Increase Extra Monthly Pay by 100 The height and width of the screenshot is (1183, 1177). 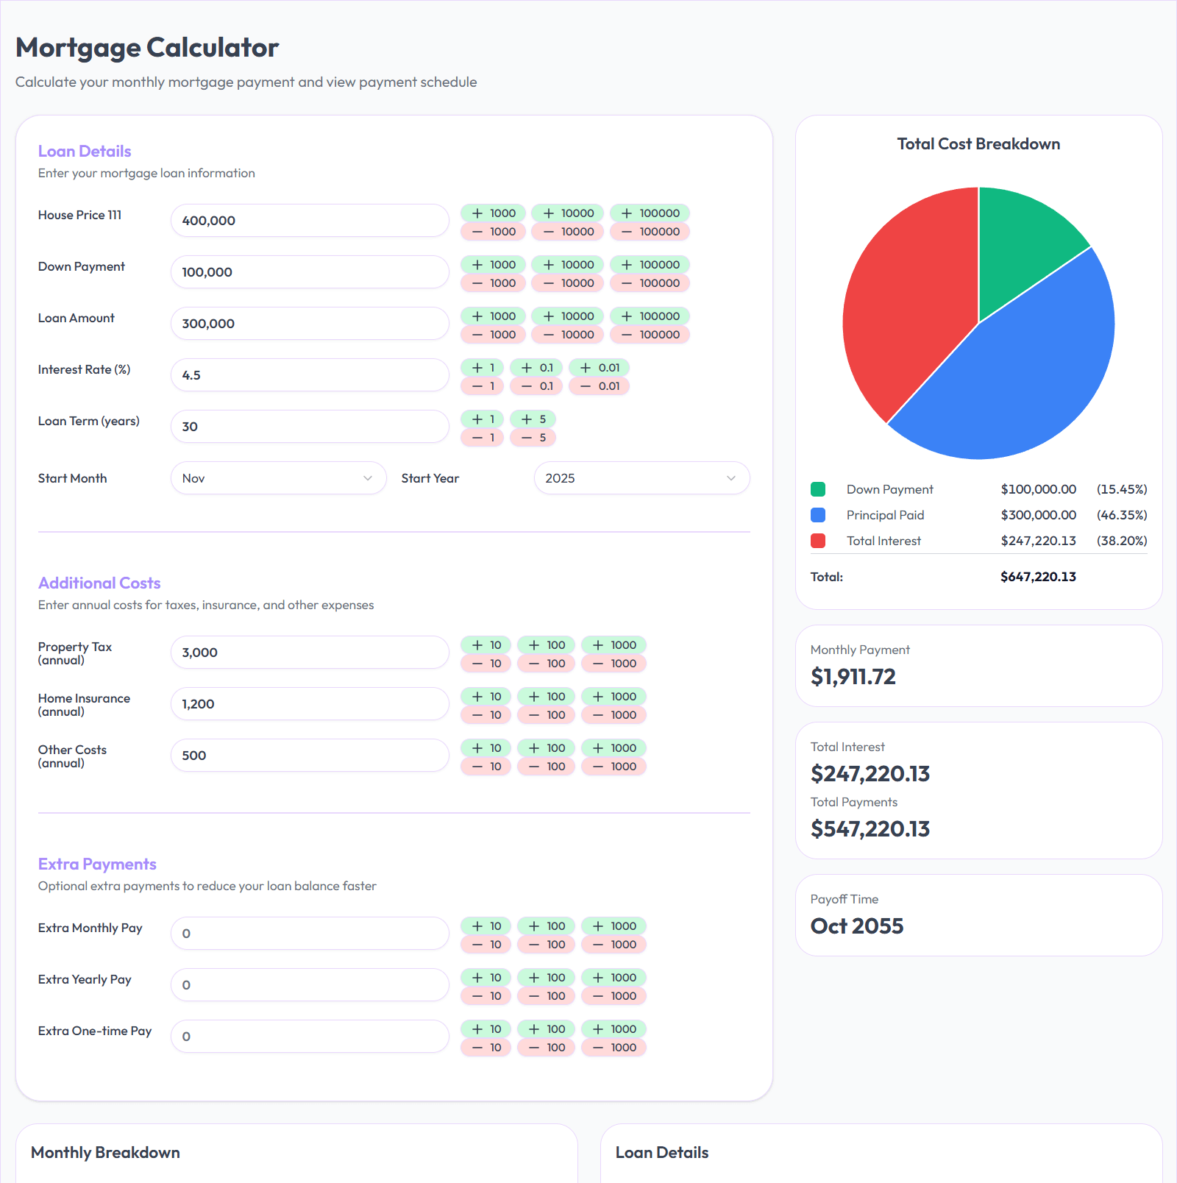click(545, 926)
